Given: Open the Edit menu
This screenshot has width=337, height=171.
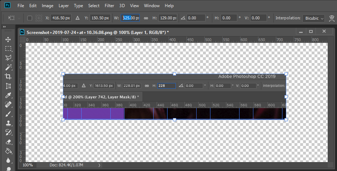Looking at the screenshot, I should (33, 6).
